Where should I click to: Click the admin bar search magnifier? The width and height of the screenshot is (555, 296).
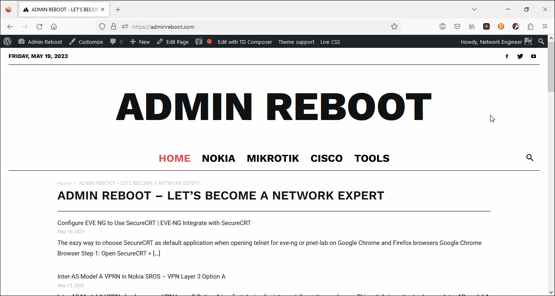point(541,41)
